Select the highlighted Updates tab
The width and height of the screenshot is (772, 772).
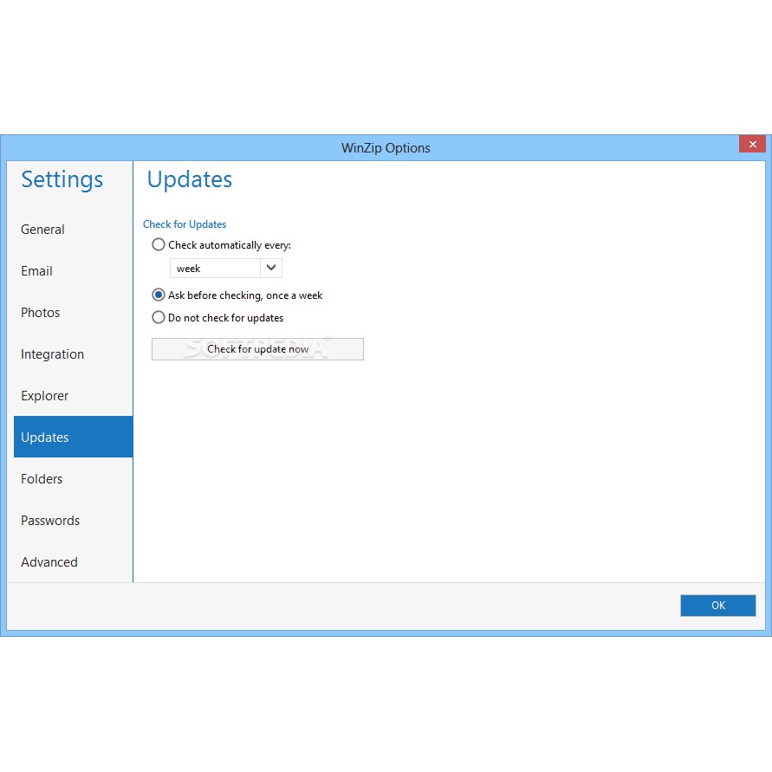(x=73, y=437)
